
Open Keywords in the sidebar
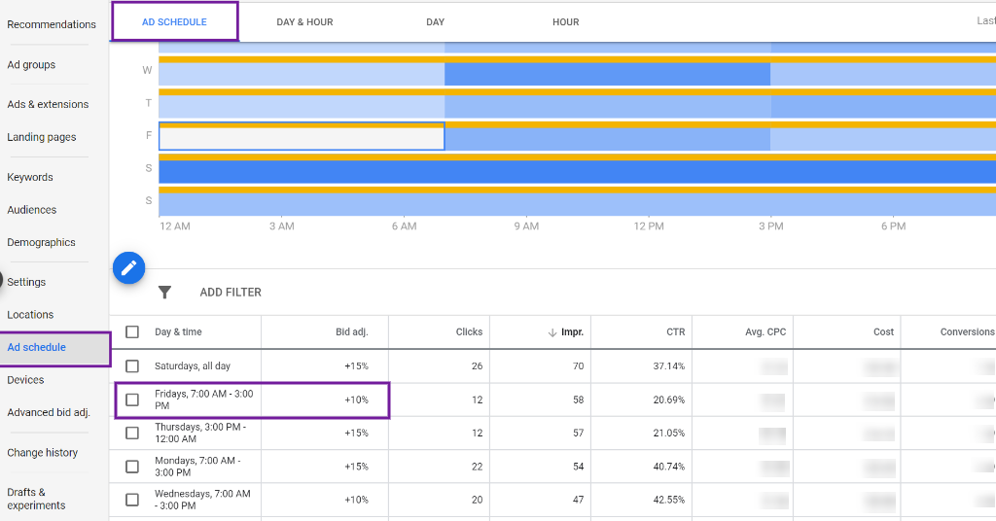pos(30,177)
